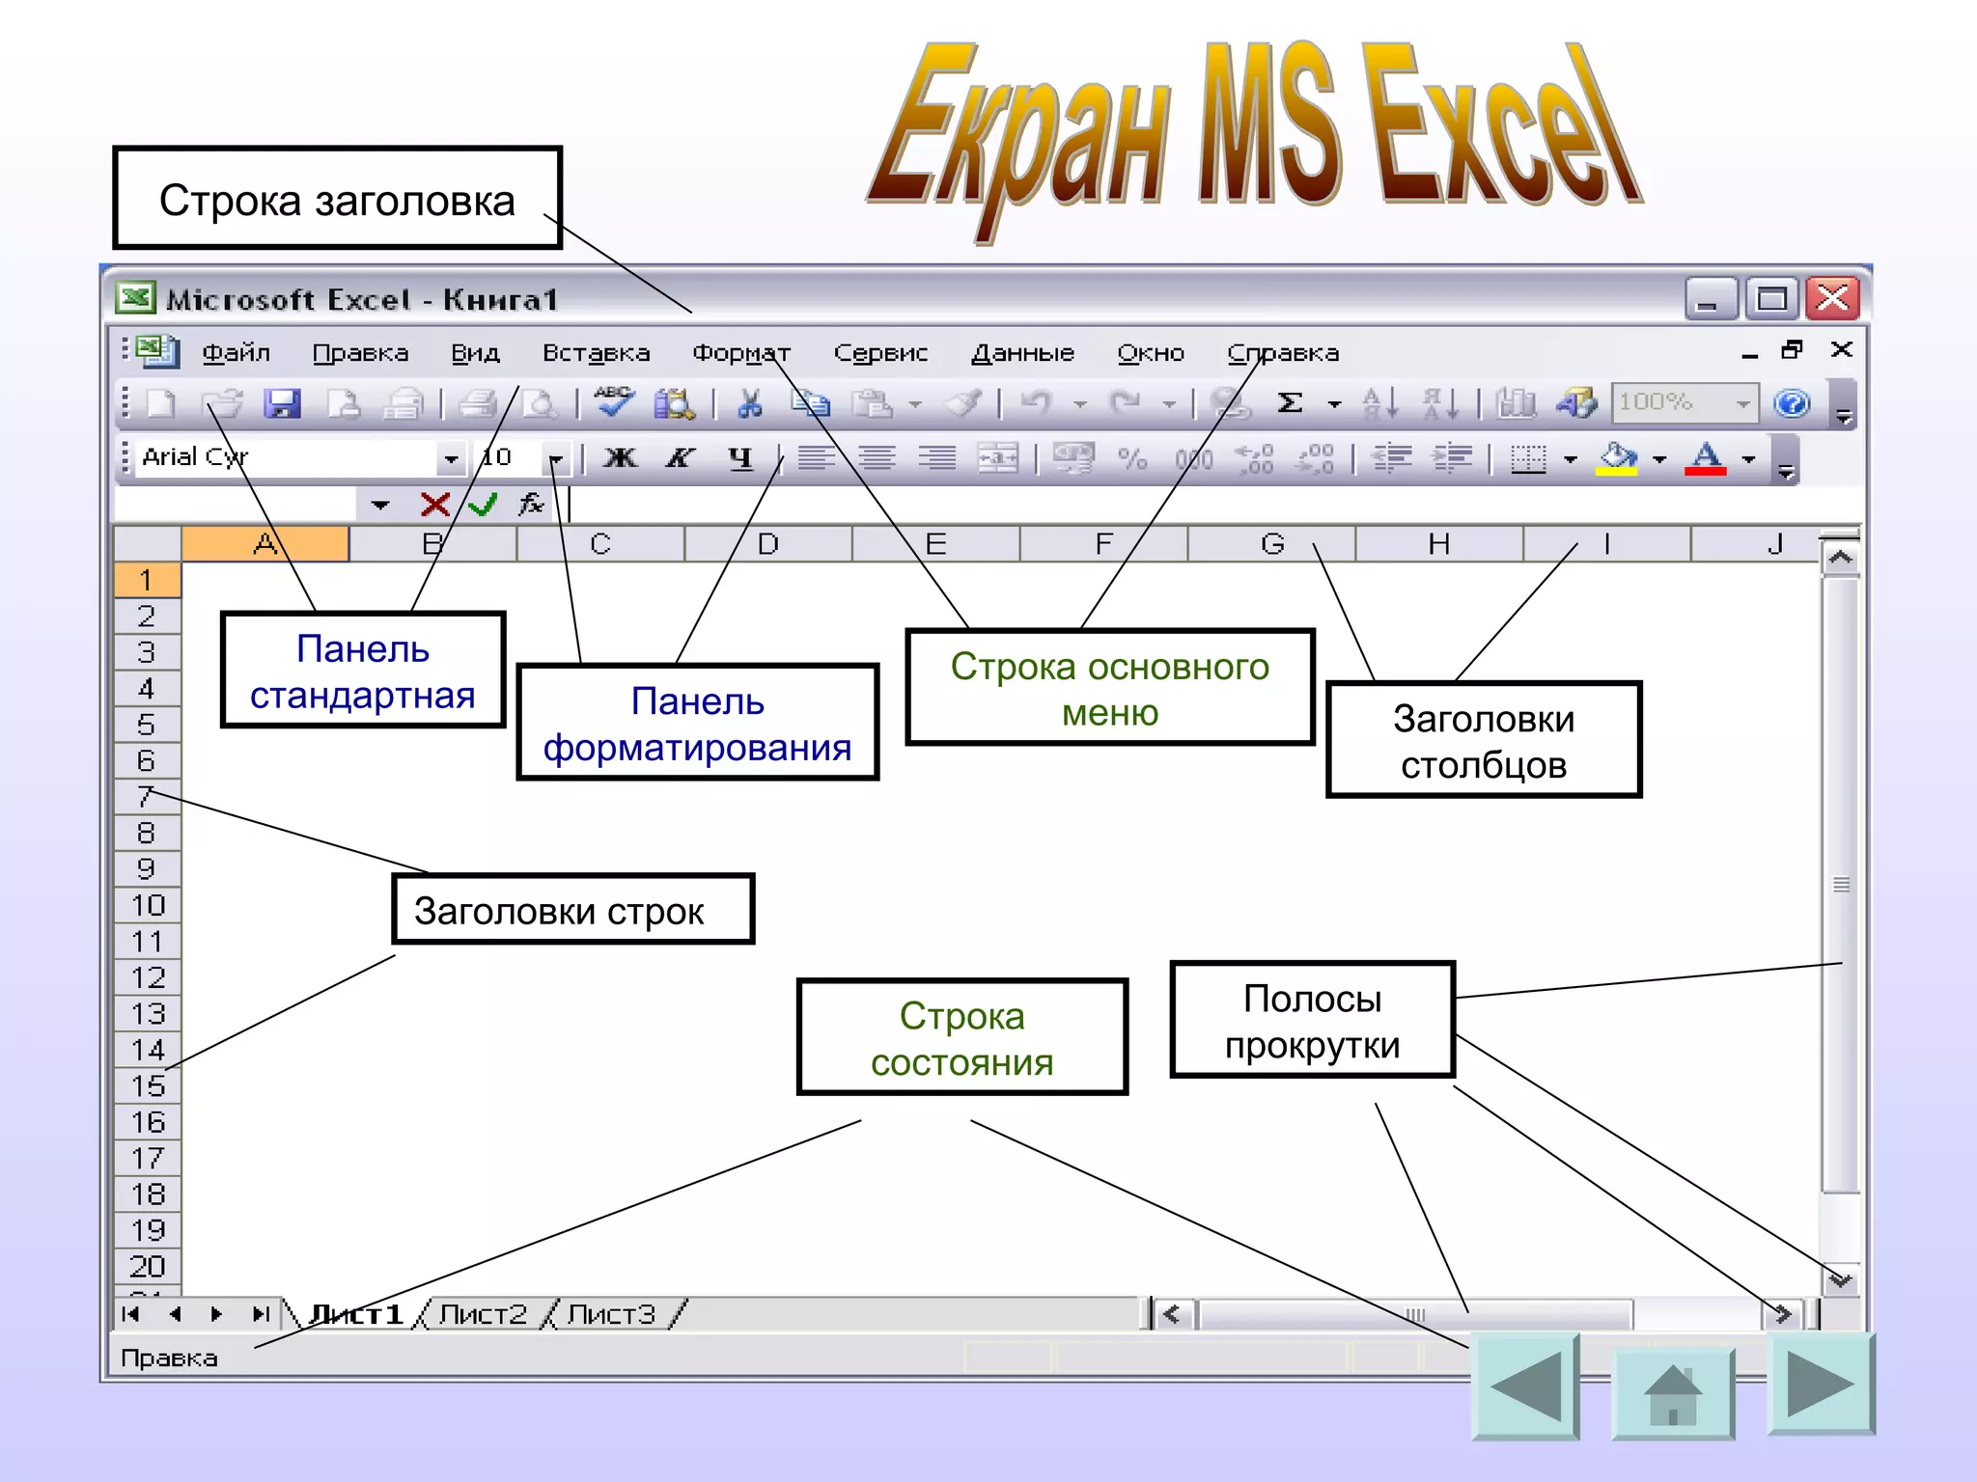
Task: Click the AutoSum sigma icon
Action: pos(1290,403)
